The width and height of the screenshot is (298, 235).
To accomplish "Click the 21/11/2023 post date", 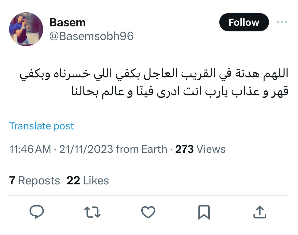I will [x=86, y=149].
